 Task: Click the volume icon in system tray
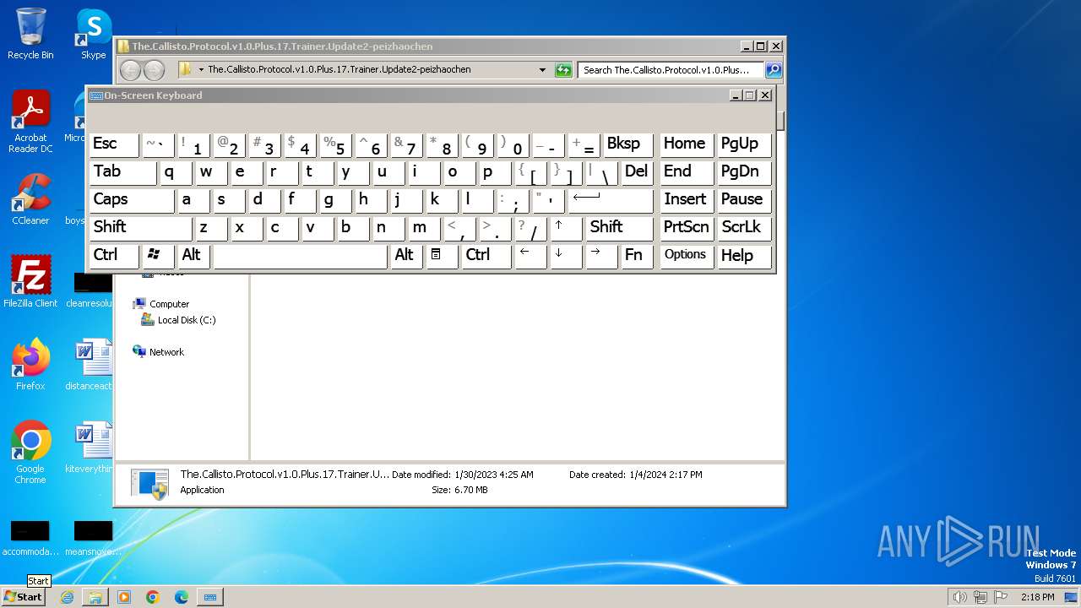pos(959,597)
